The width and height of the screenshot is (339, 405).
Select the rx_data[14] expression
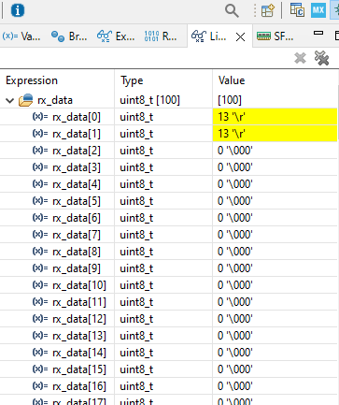pyautogui.click(x=79, y=353)
